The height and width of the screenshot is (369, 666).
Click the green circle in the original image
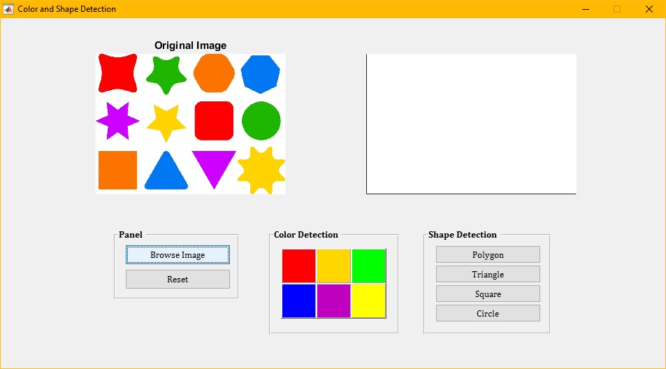click(261, 121)
